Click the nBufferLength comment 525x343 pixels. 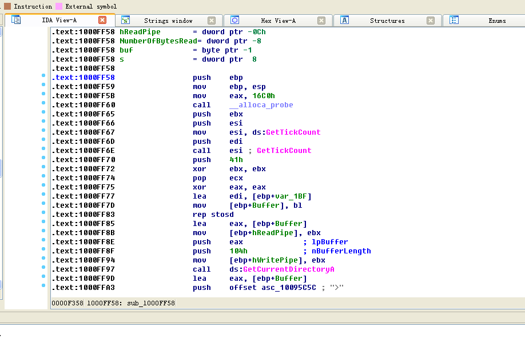[341, 251]
